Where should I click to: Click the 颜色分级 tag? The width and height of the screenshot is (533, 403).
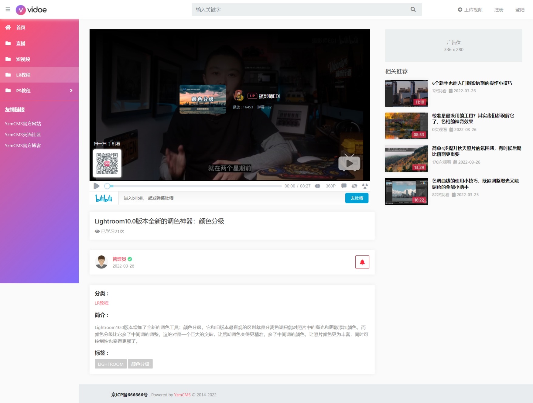tap(140, 364)
